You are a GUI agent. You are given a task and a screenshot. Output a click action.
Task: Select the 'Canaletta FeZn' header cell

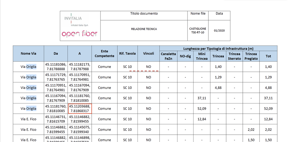point(168,56)
